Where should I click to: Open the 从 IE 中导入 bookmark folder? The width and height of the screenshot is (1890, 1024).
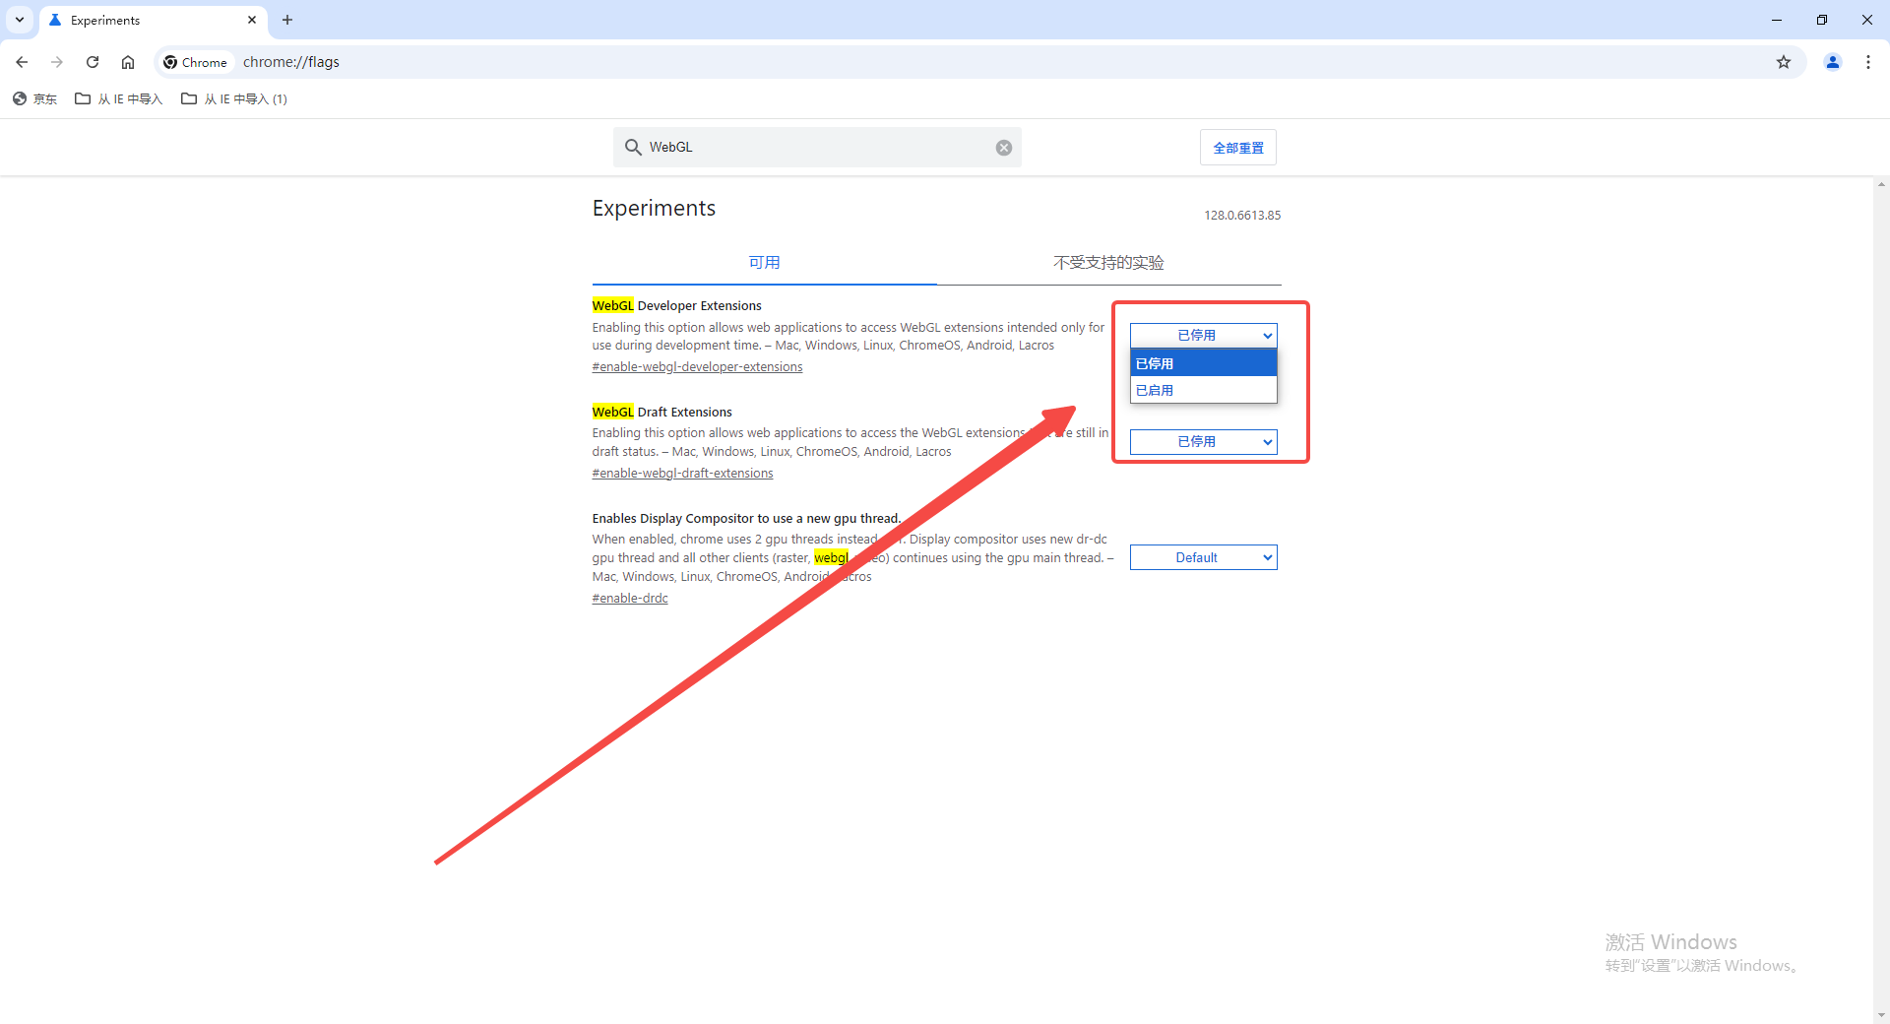tap(119, 98)
